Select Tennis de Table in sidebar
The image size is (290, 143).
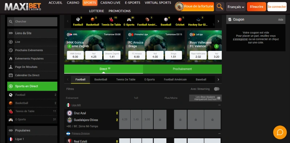(x=32, y=111)
